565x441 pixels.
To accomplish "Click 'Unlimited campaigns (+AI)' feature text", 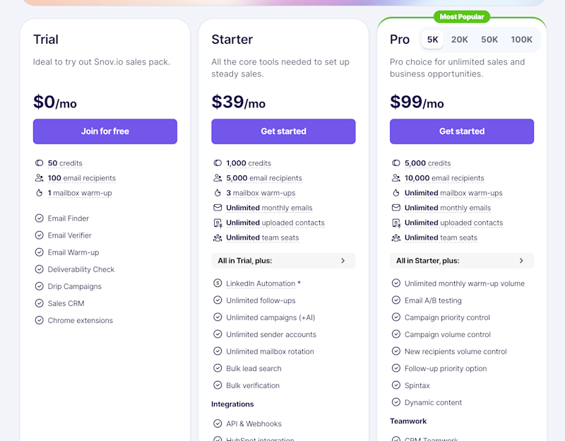I will click(x=270, y=317).
